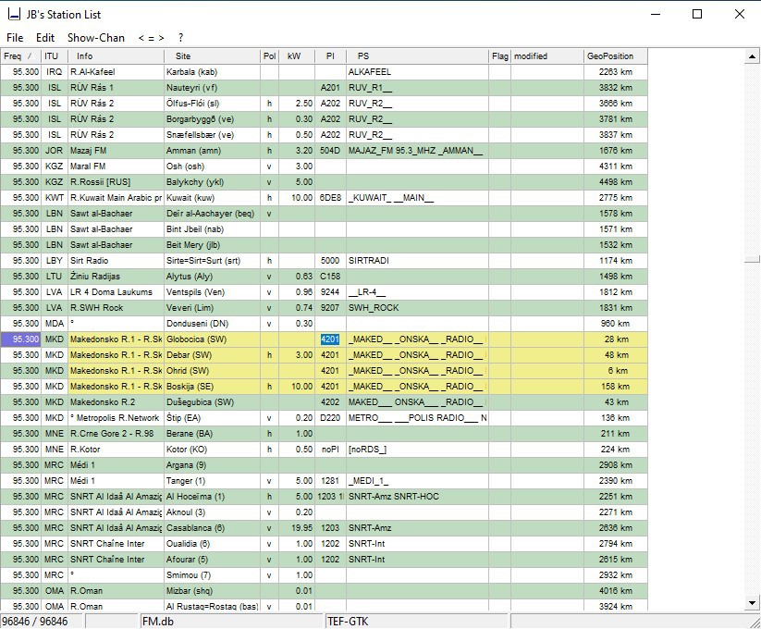The width and height of the screenshot is (761, 629).
Task: Sort by the ITU column header
Action: pyautogui.click(x=54, y=56)
